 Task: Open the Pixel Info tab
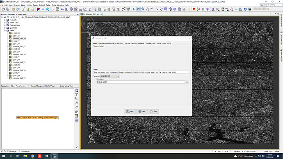point(22,14)
